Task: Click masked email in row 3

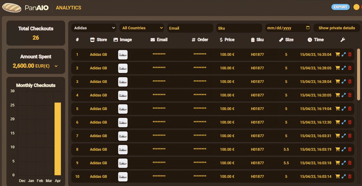Action: 159,82
